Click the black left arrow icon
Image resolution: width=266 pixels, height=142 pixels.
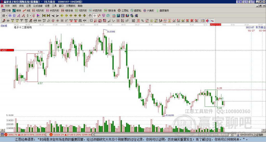coord(53,16)
